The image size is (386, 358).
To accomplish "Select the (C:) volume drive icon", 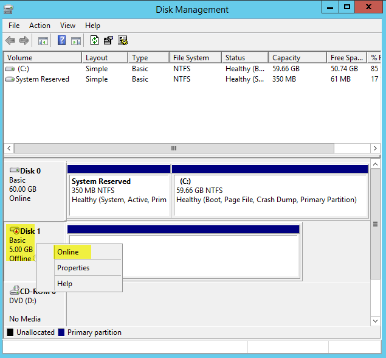I will [x=10, y=69].
